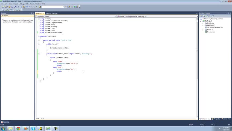Click the Find in Files toolbar icon
232x131 pixels.
pos(40,7)
